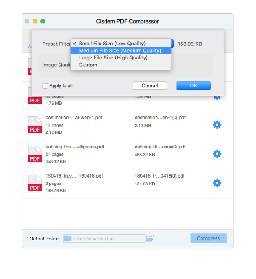Select file name defining-the-...elligence.pdf
256x279 pixels.
[75, 147]
